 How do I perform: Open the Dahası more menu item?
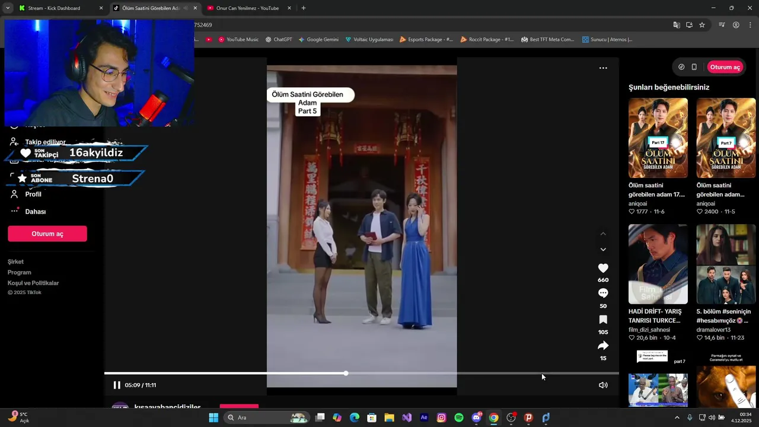(x=36, y=212)
